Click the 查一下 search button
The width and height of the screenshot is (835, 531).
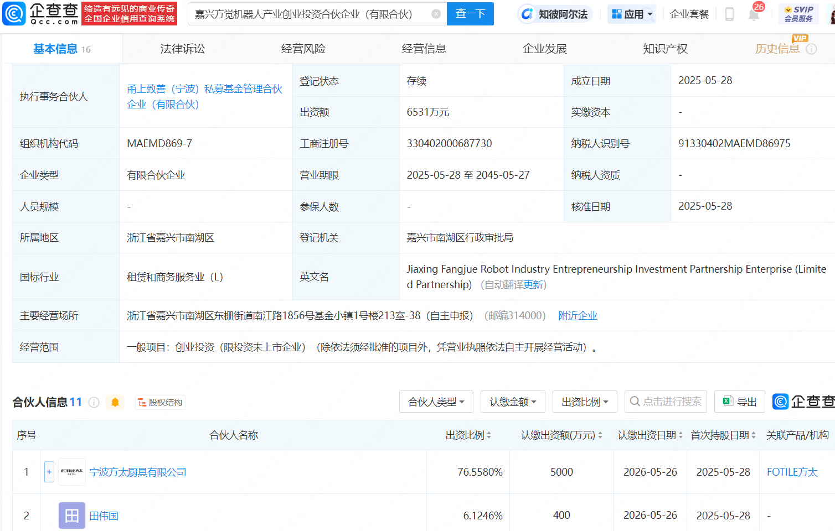pyautogui.click(x=470, y=14)
